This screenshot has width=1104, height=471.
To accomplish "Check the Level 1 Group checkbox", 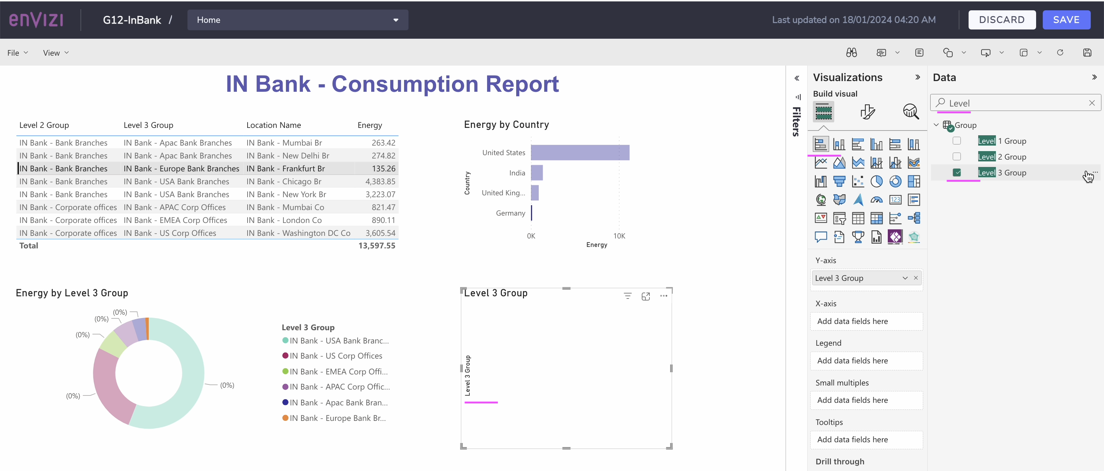I will (x=957, y=141).
